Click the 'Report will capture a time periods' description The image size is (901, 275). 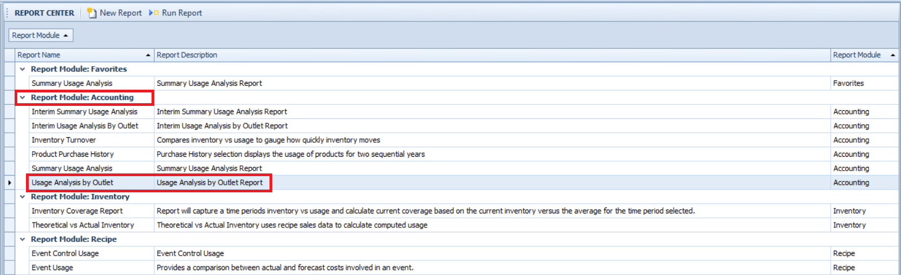426,211
